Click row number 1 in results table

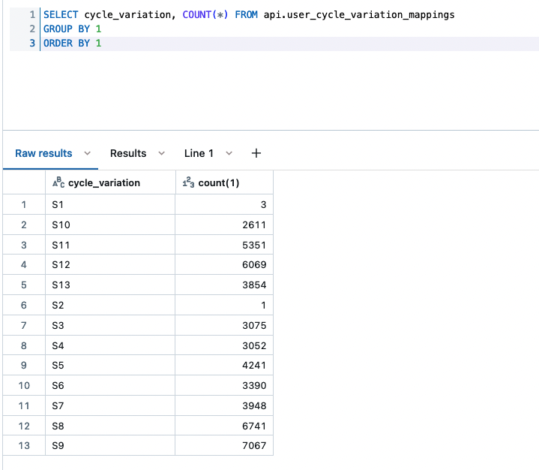click(x=24, y=204)
